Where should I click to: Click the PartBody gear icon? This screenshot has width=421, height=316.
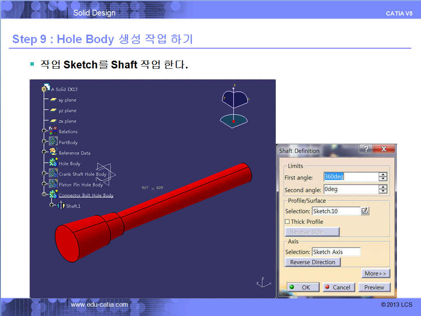pyautogui.click(x=53, y=142)
